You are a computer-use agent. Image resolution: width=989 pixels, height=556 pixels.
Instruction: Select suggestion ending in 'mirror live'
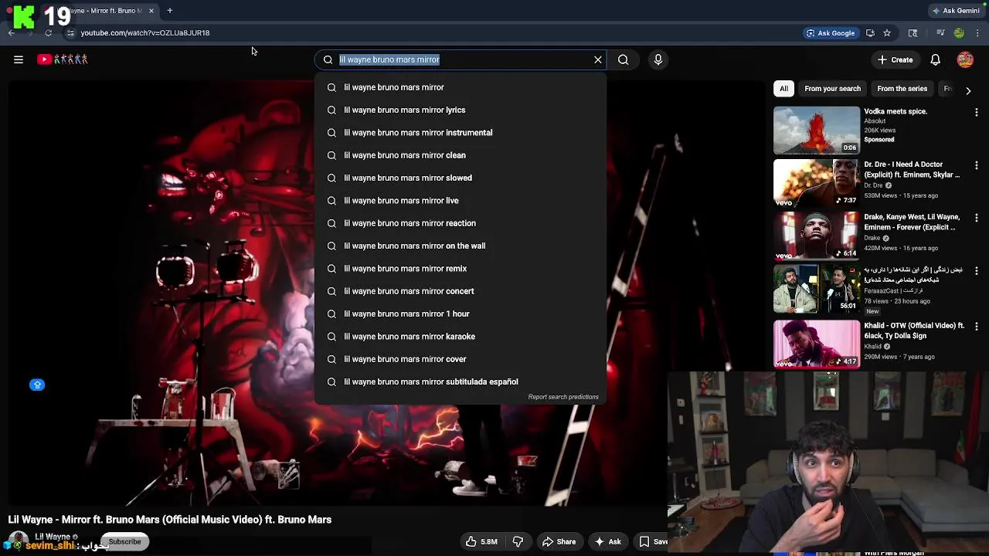pyautogui.click(x=461, y=201)
